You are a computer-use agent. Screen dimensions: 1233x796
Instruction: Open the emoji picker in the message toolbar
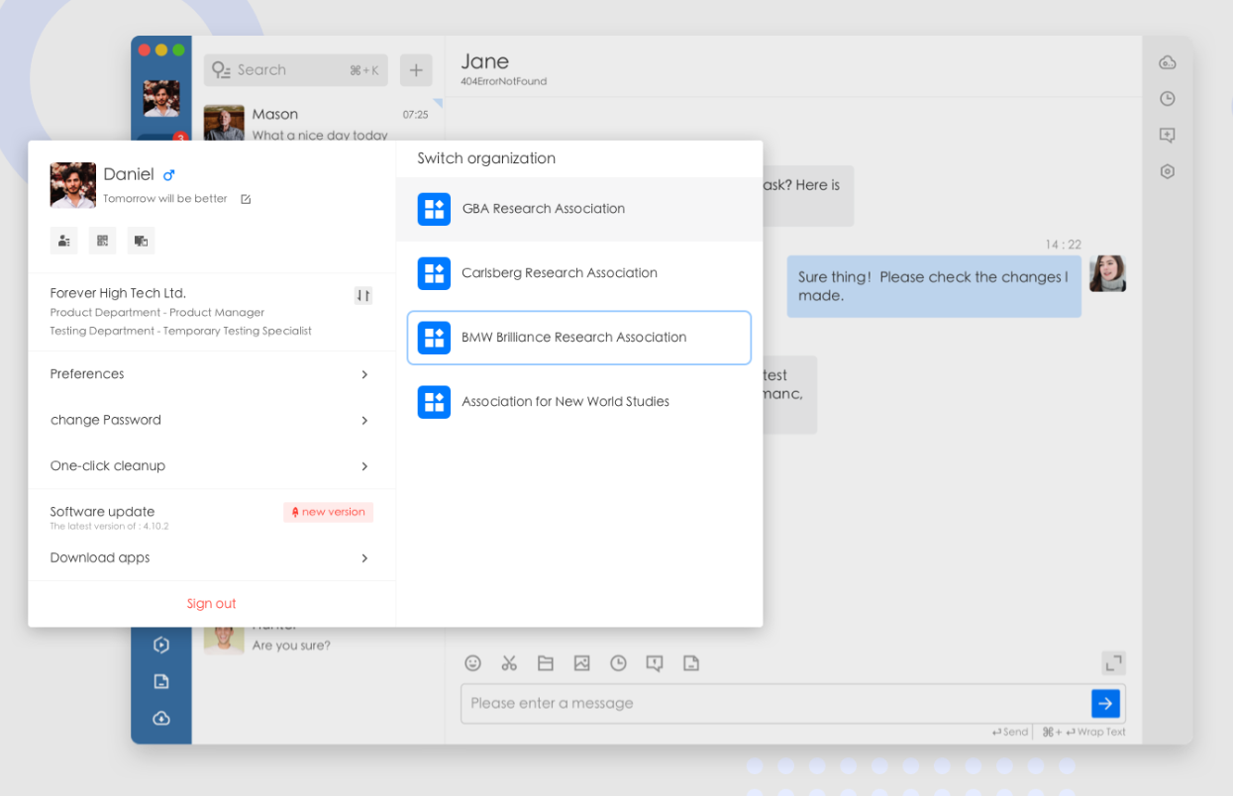(472, 663)
